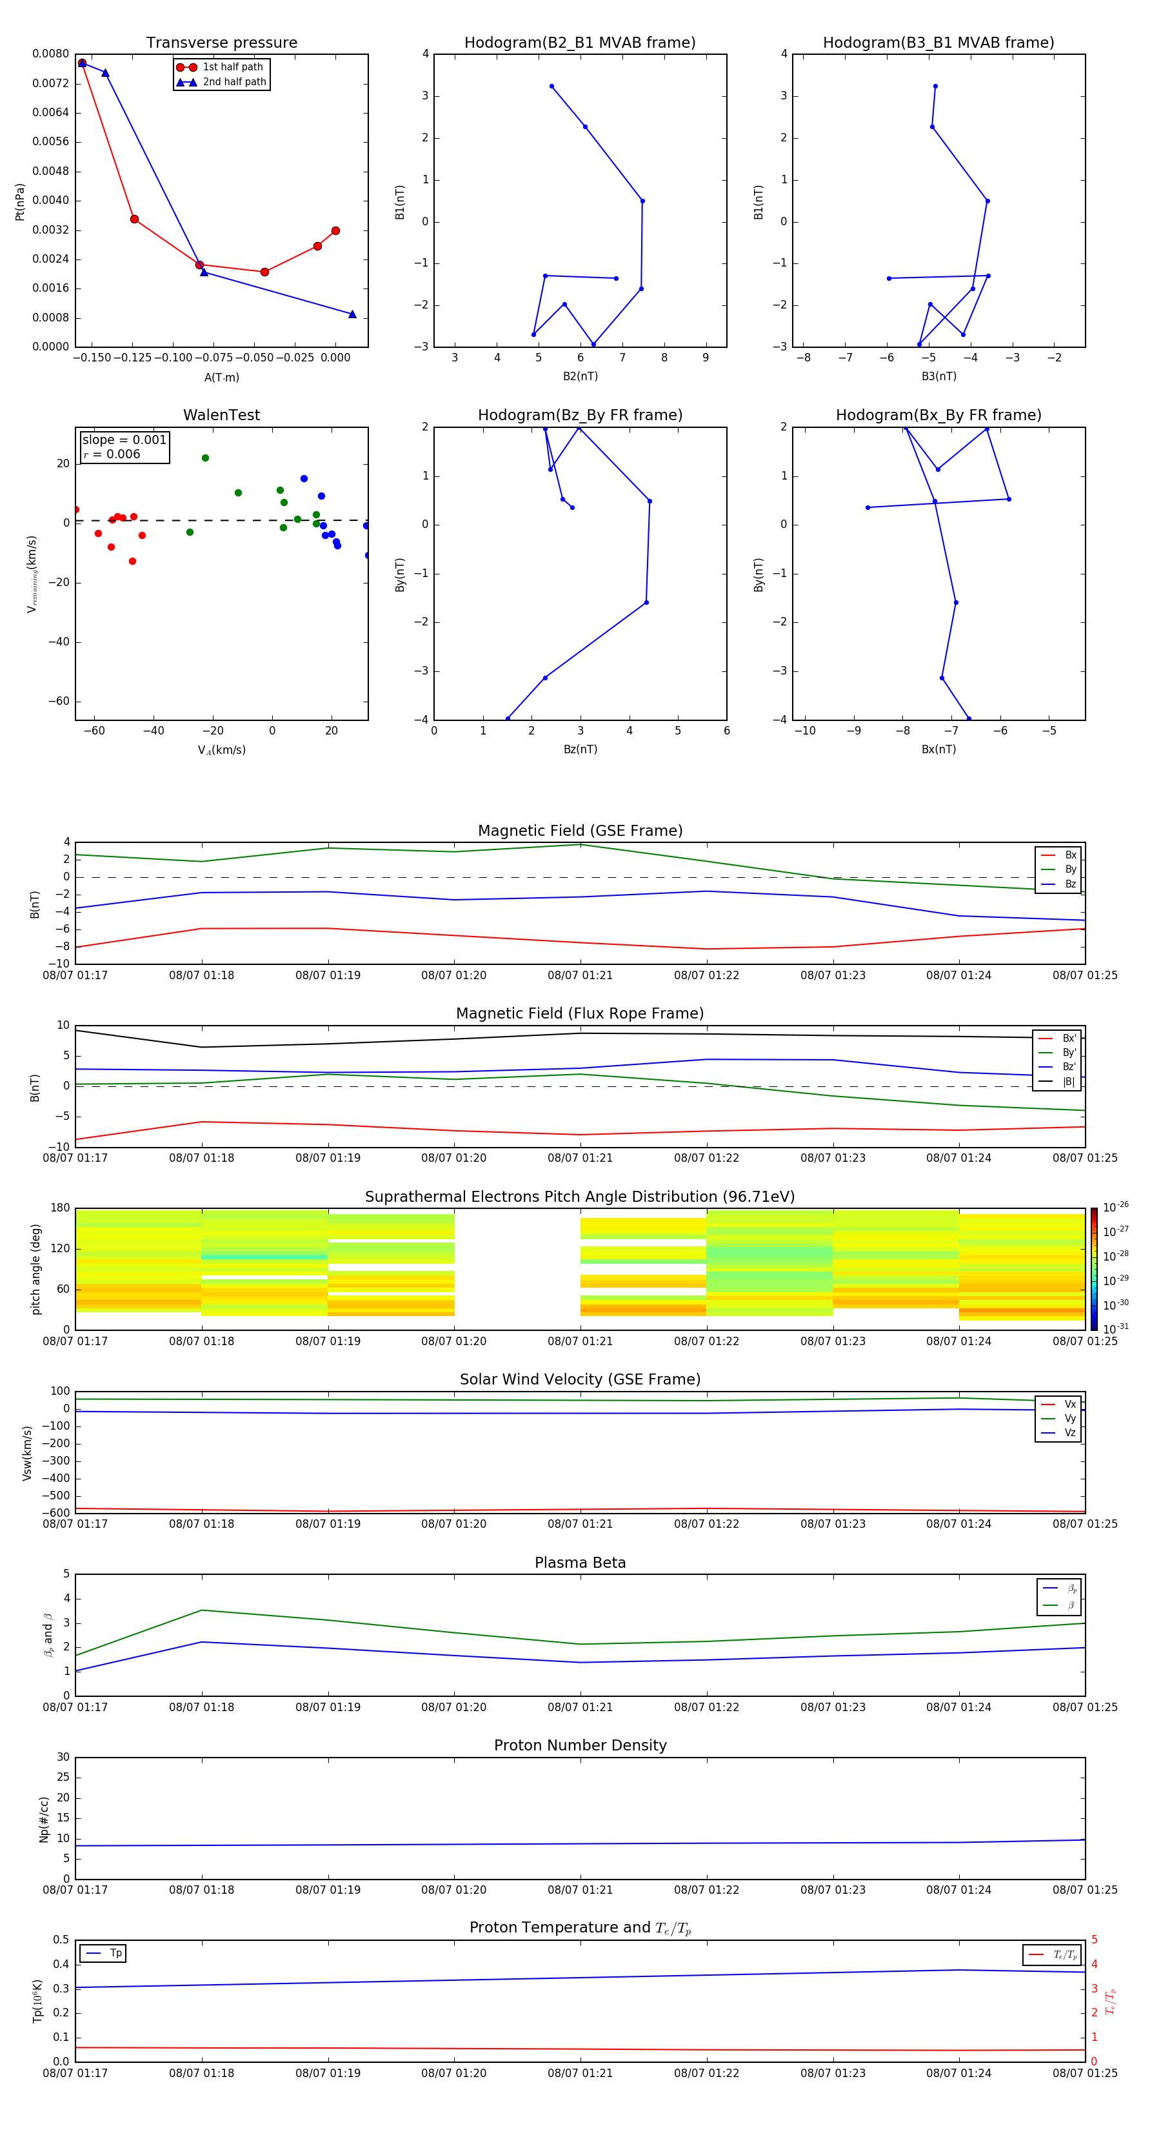The width and height of the screenshot is (1161, 2130).
Task: Click the blue triangle at lowest transverse pressure
Action: click(x=352, y=314)
